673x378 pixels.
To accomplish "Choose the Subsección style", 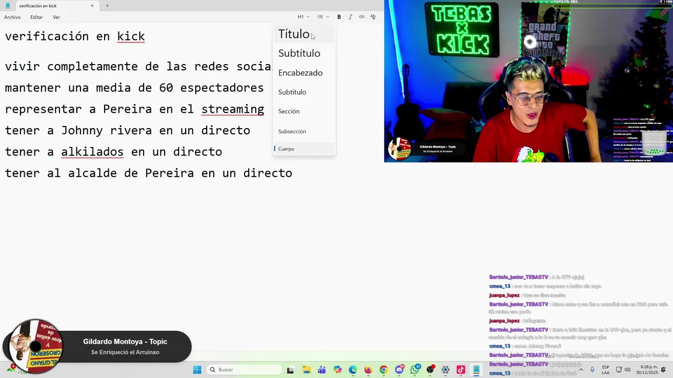I will point(304,131).
